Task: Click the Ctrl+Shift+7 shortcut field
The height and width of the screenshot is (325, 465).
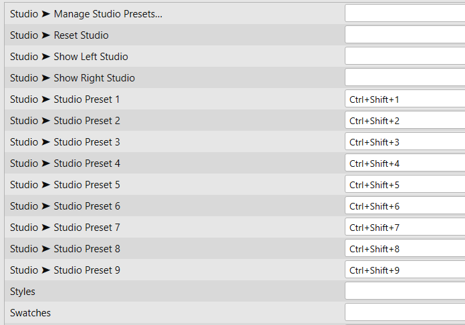Action: [x=405, y=228]
